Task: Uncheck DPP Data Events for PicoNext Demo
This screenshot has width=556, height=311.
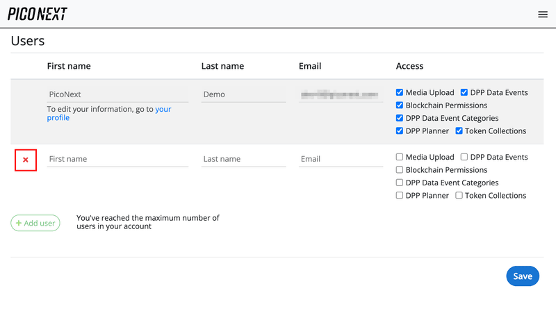Action: coord(464,92)
